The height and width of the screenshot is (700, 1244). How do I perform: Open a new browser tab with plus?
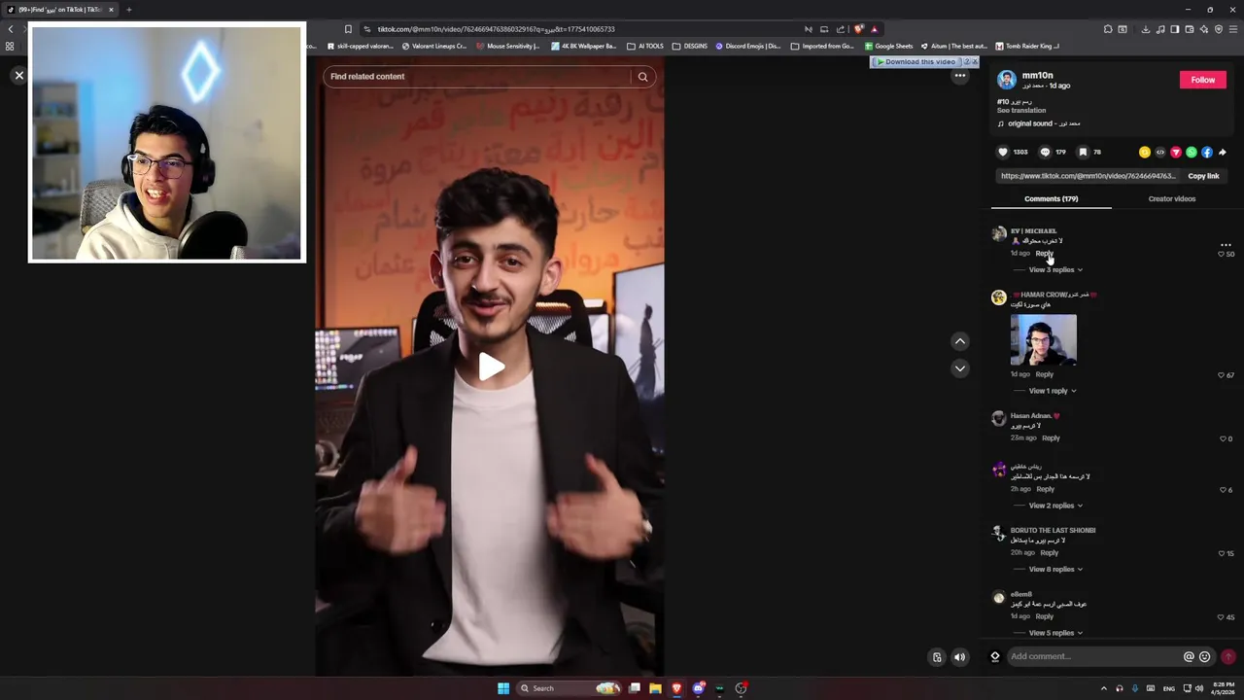coord(128,10)
